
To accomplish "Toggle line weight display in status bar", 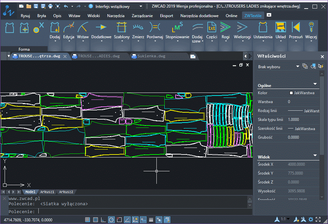I will pyautogui.click(x=151, y=220).
